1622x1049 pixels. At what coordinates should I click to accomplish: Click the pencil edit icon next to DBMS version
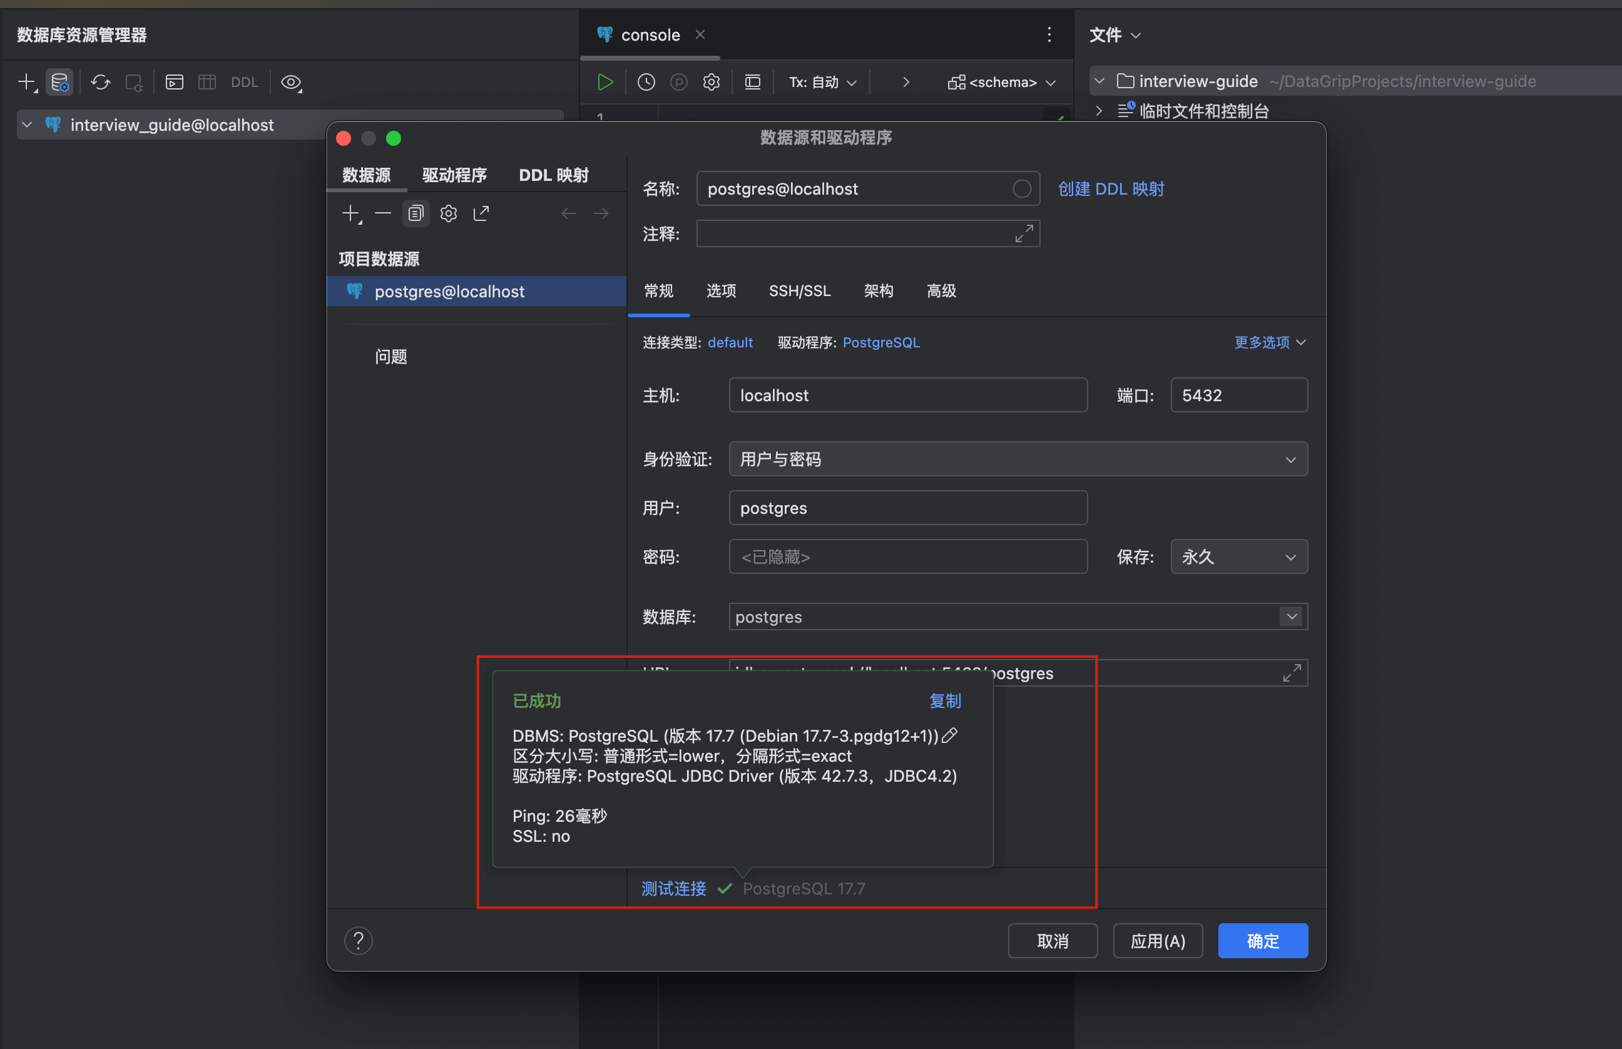pos(949,735)
